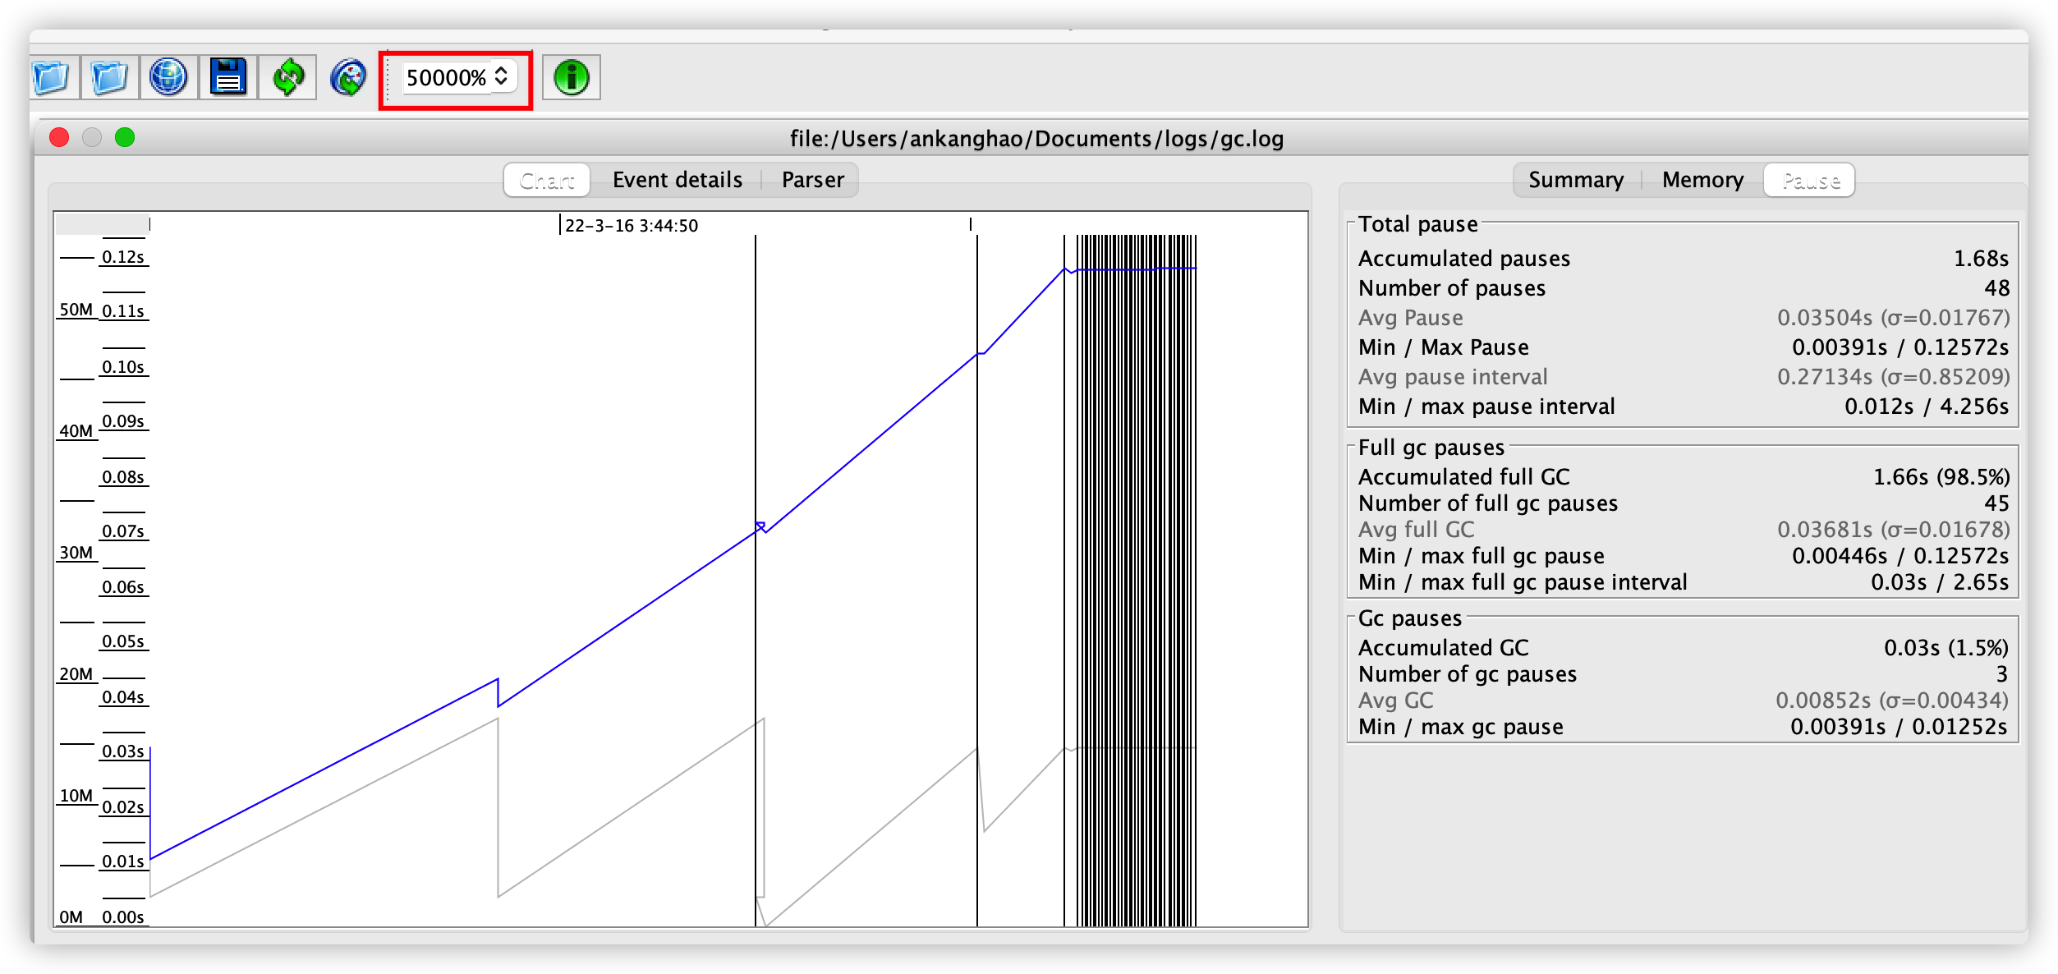2058x974 pixels.
Task: Enable watch mode for auto-refreshing the log
Action: (x=347, y=77)
